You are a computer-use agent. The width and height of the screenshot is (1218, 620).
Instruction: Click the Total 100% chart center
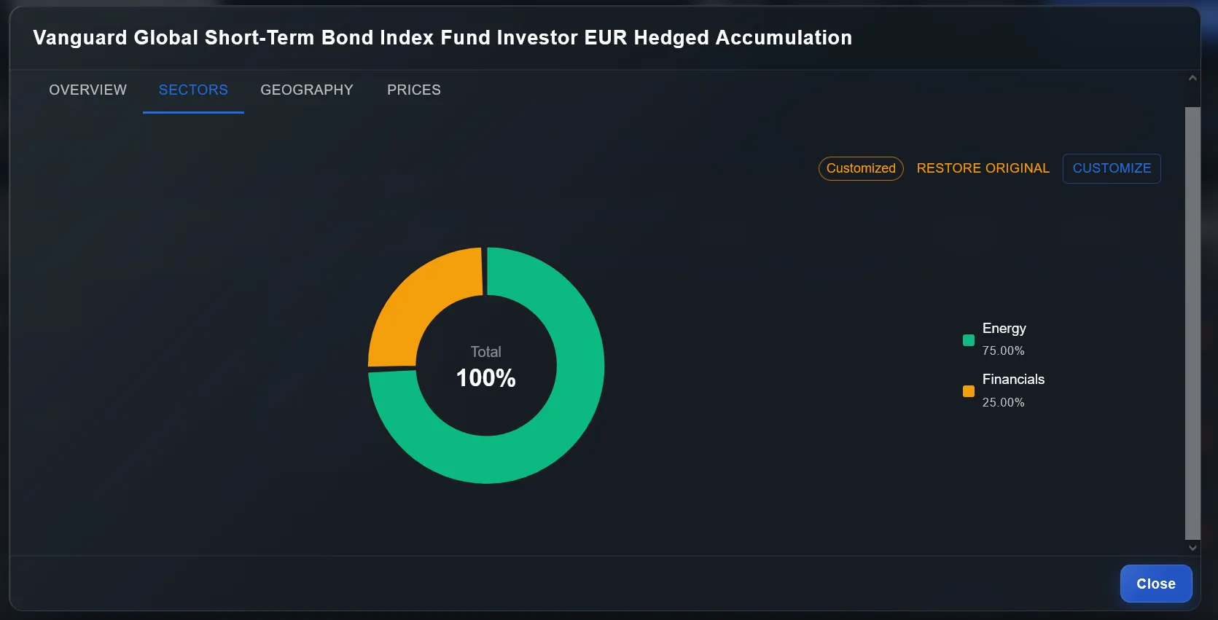[485, 365]
